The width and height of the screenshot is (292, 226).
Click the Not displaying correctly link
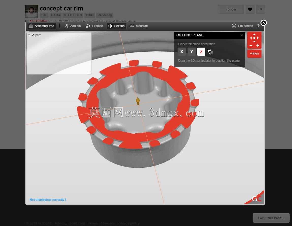(48, 200)
